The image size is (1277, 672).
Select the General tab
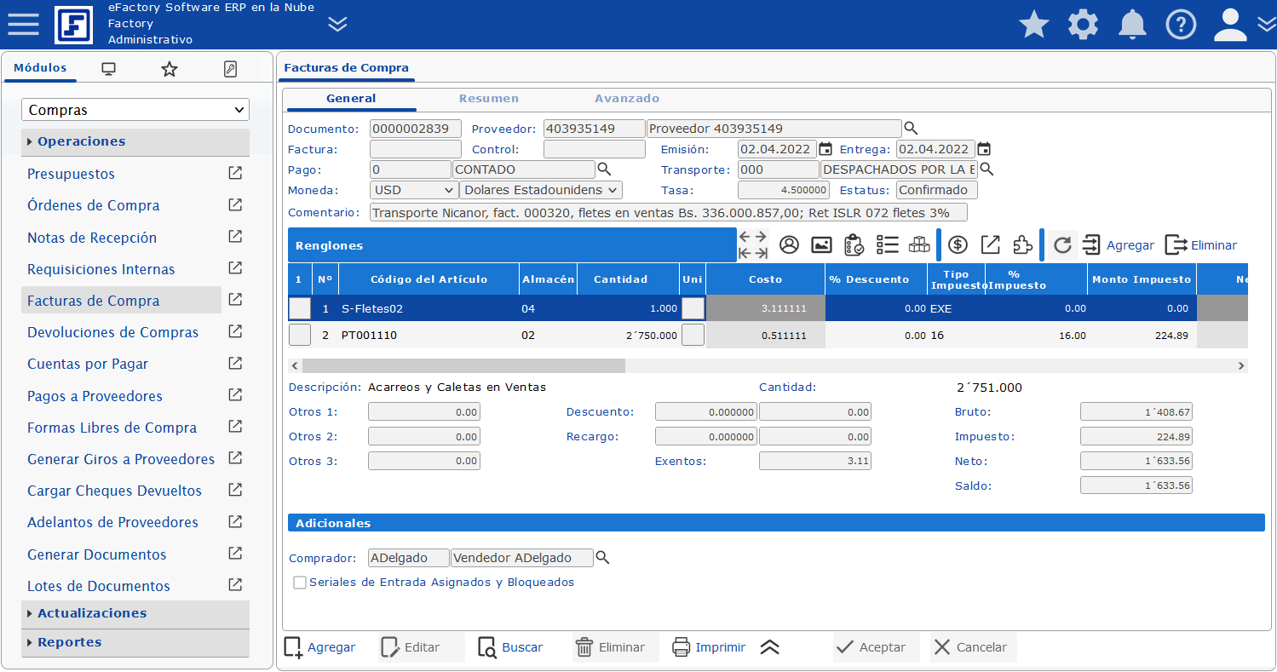point(351,99)
